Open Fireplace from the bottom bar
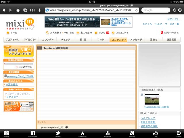Screen dimensions: 184x138 83,134
